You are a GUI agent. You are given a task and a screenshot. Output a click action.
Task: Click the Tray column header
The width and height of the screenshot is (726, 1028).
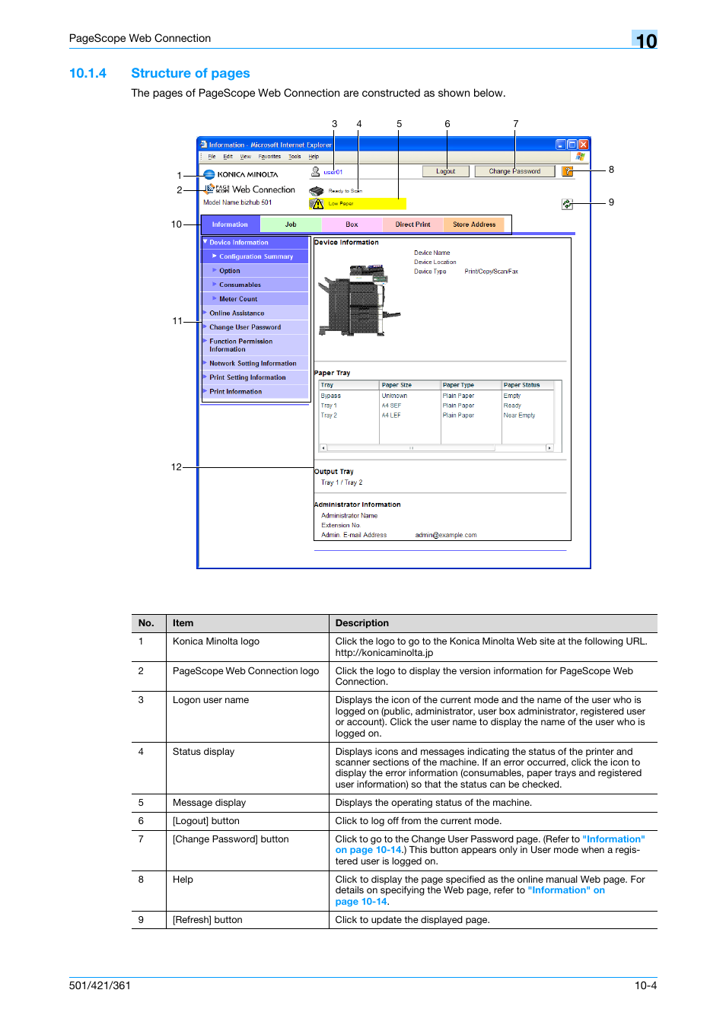click(349, 385)
